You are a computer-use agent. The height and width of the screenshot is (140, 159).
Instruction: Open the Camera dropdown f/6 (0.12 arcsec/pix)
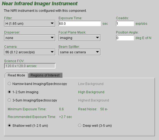30,52
